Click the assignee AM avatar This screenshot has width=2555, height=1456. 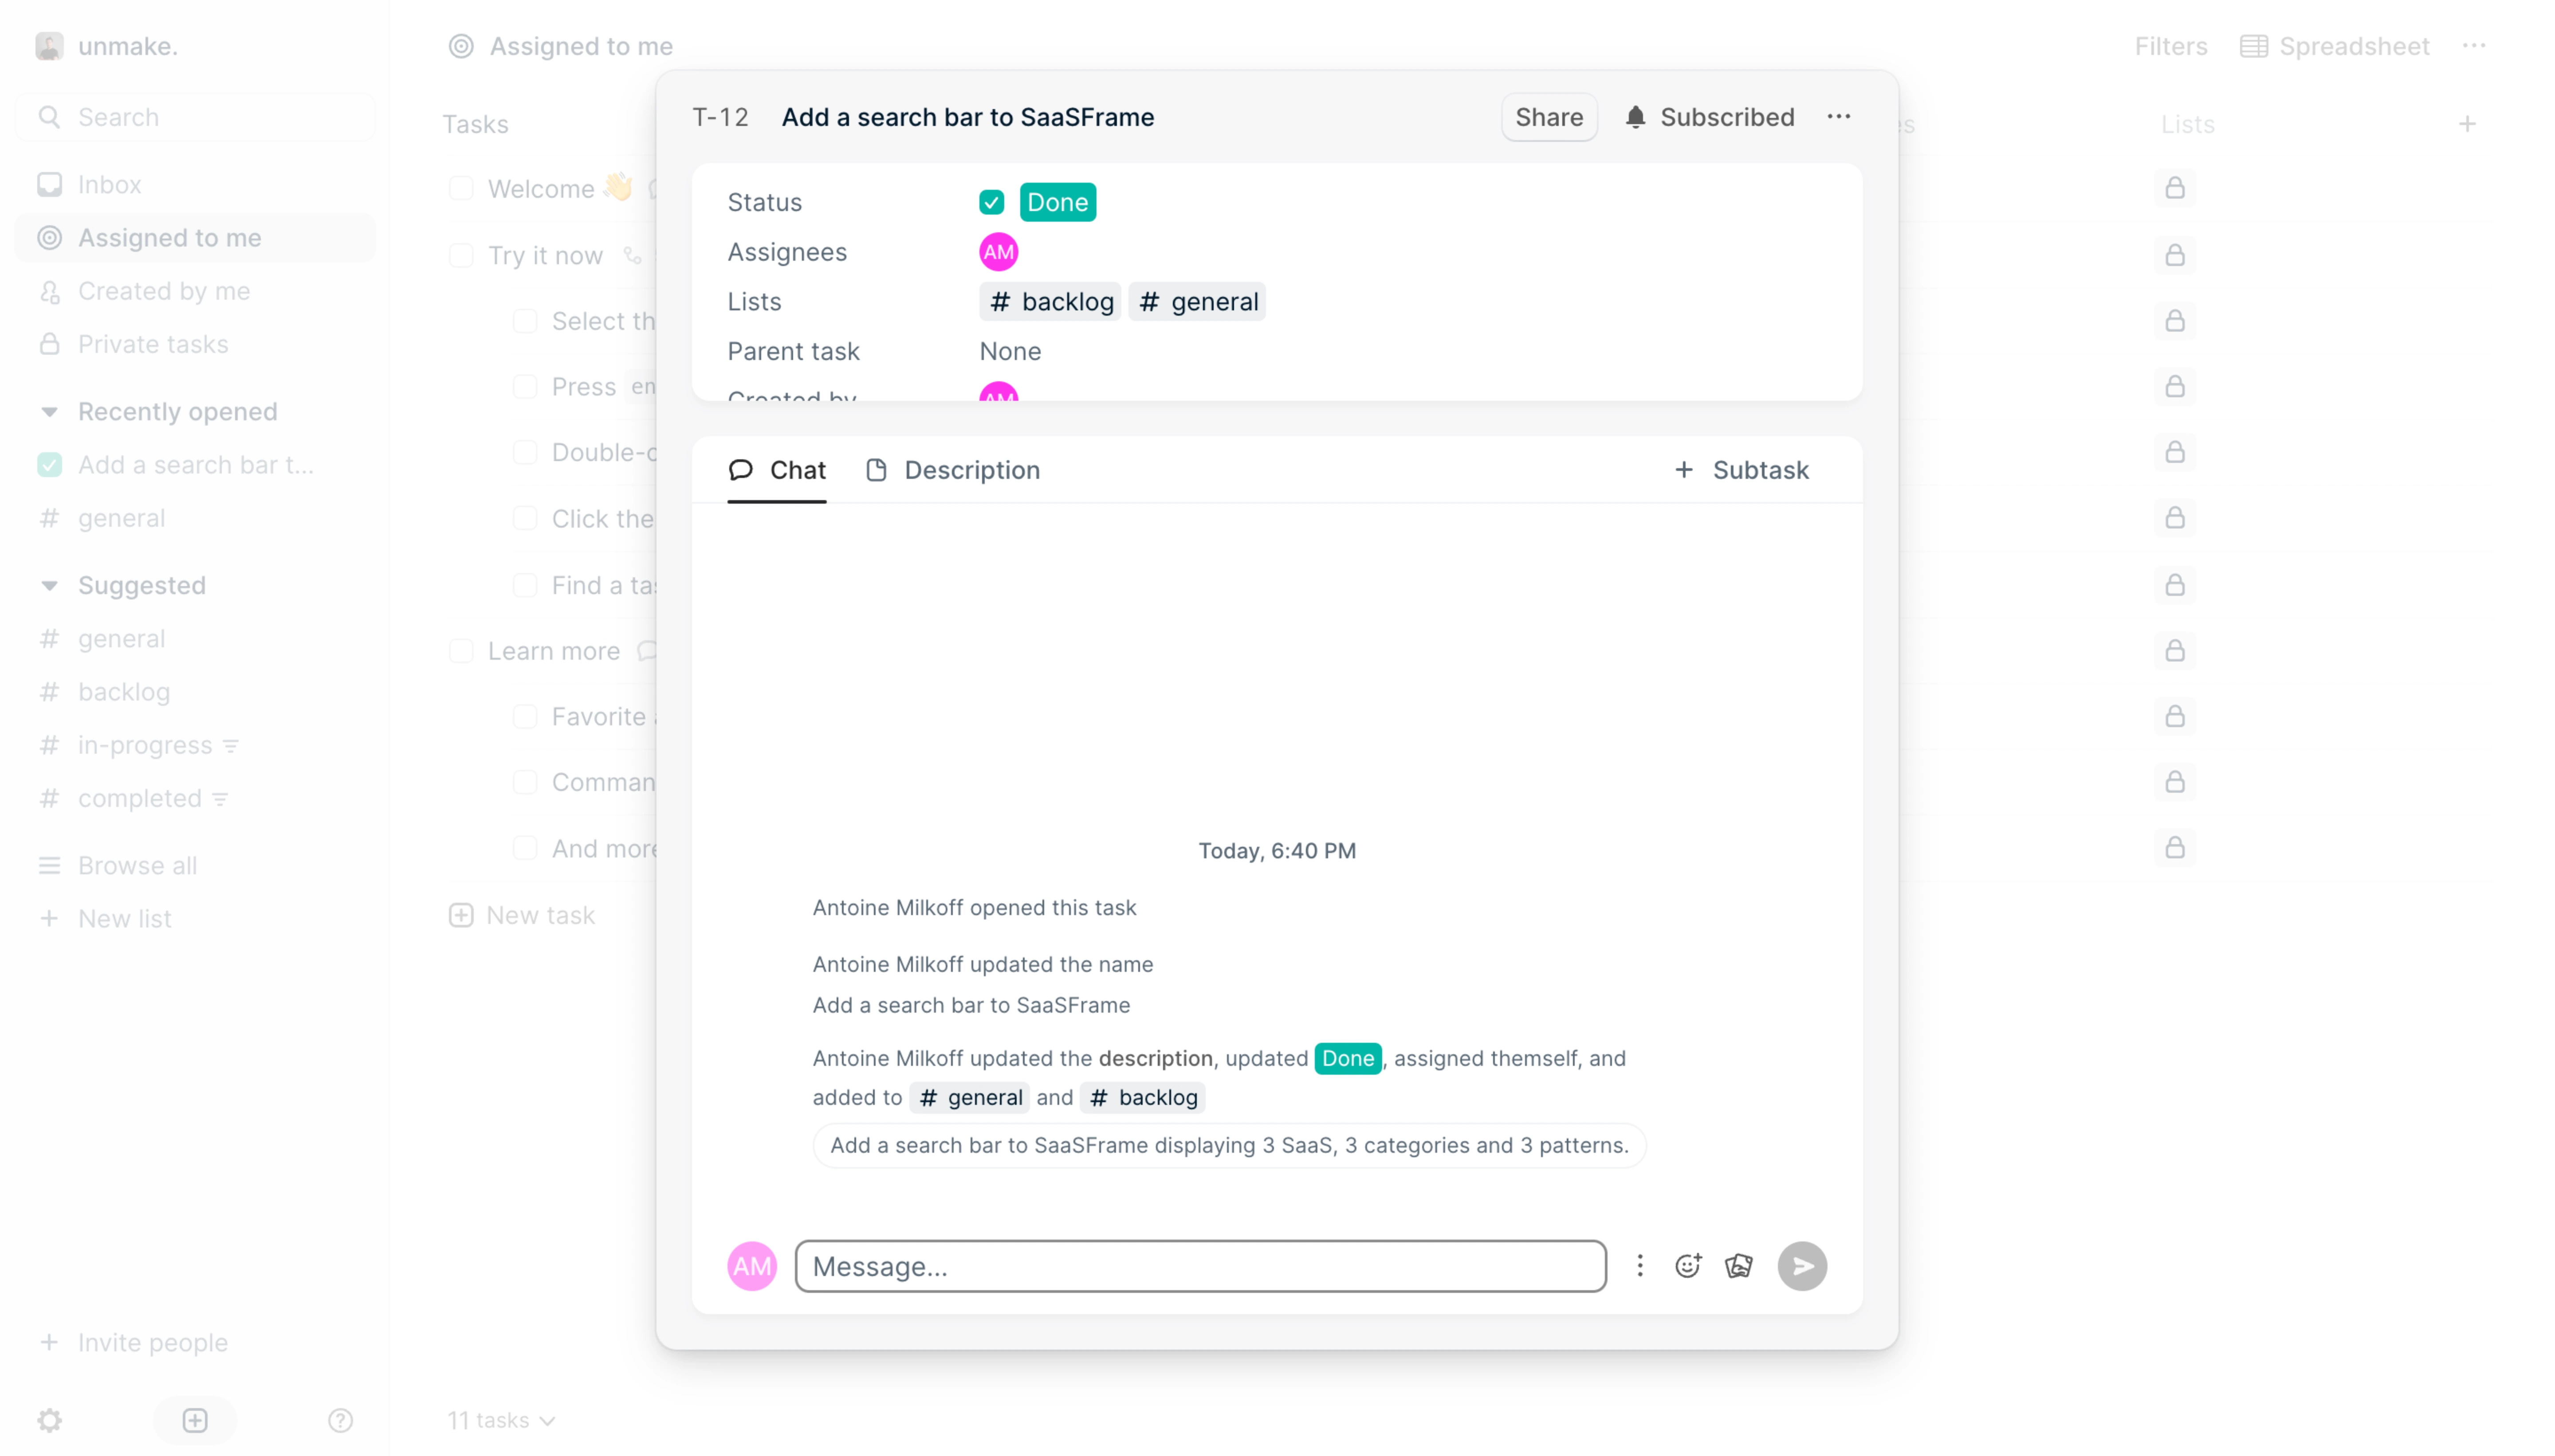[998, 252]
